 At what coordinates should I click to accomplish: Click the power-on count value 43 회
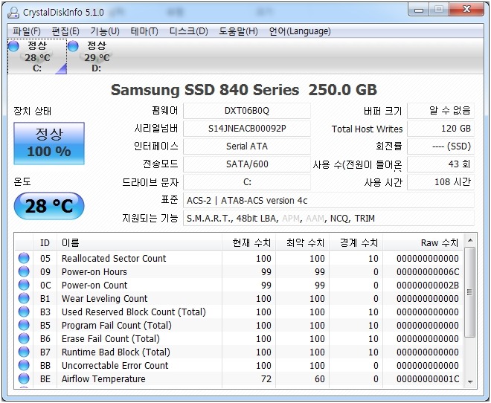pos(440,164)
